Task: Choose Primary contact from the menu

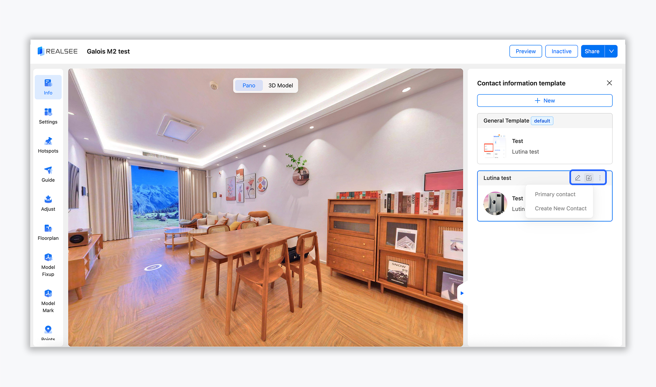Action: 555,194
